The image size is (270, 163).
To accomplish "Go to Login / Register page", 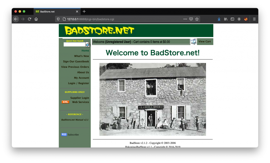I will (x=78, y=83).
